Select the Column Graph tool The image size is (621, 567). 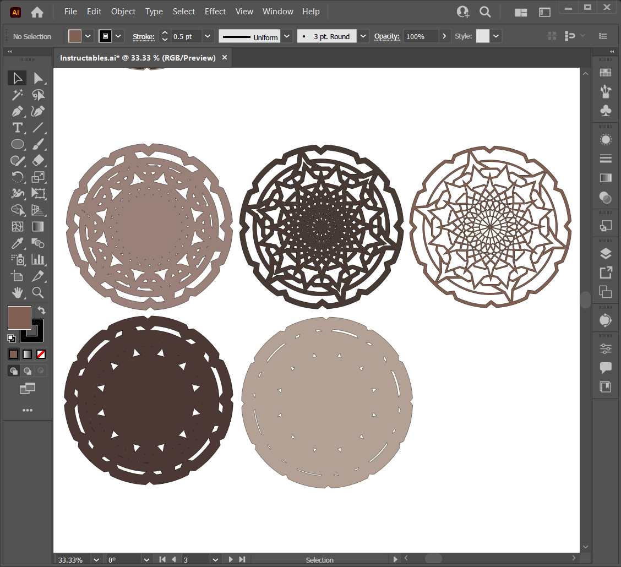[x=38, y=260]
